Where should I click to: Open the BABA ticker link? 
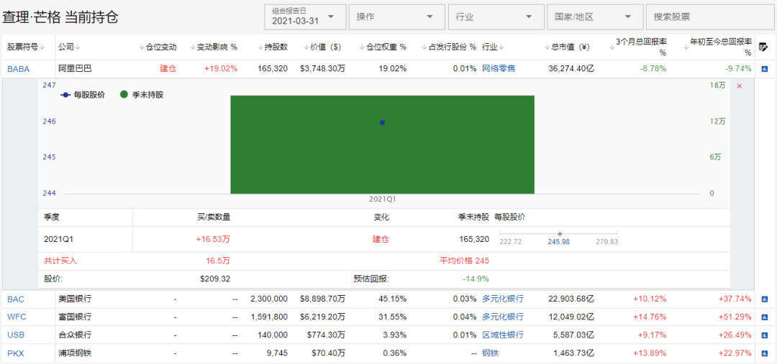(x=18, y=69)
